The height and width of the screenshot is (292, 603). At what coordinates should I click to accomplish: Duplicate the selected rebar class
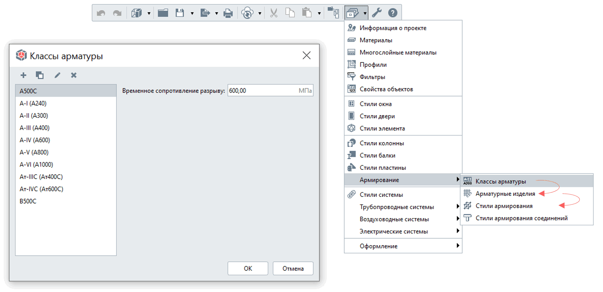[x=39, y=75]
